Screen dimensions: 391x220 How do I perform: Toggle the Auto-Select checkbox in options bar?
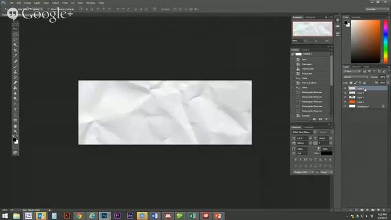click(17, 9)
